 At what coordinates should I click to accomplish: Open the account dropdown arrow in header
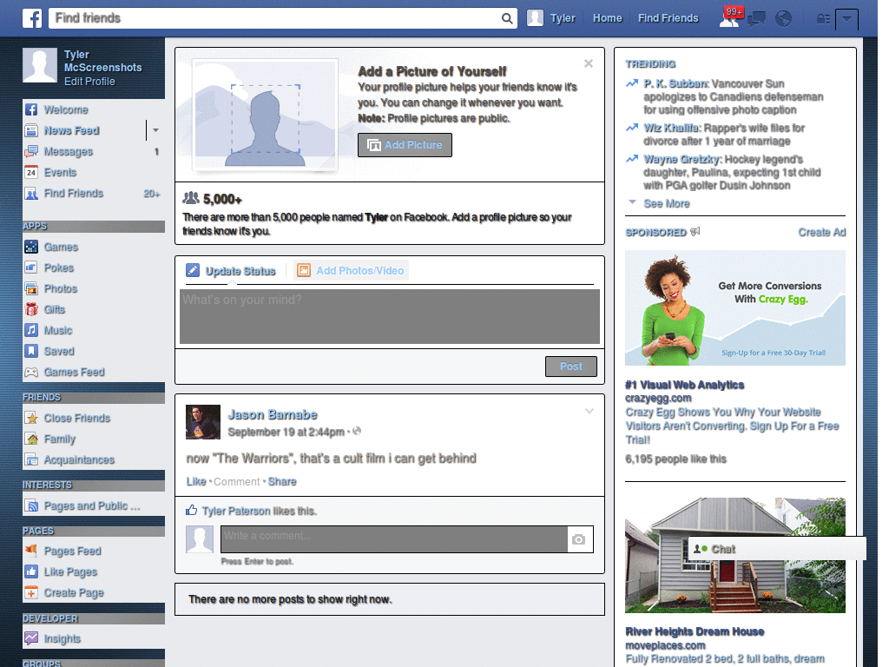846,19
